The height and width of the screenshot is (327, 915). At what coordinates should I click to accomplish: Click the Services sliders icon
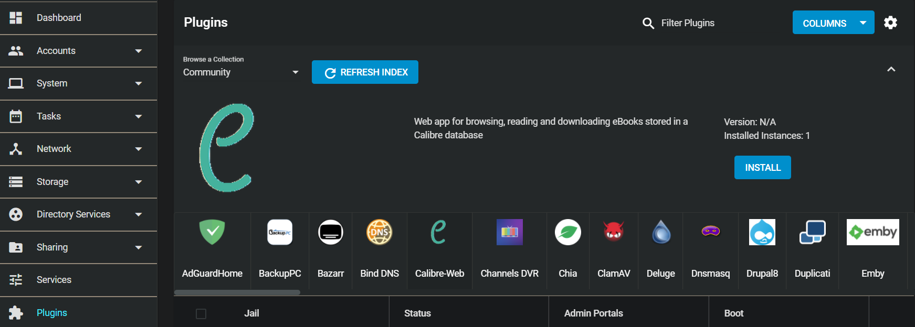coord(16,280)
